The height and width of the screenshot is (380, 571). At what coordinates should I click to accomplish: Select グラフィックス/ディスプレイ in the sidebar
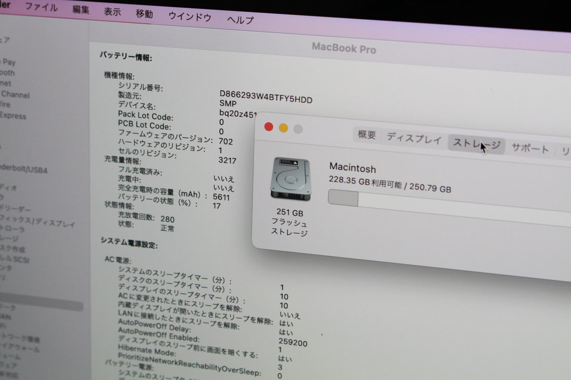tap(38, 221)
